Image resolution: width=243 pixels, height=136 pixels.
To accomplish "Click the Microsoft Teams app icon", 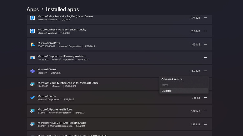I will tap(32, 71).
